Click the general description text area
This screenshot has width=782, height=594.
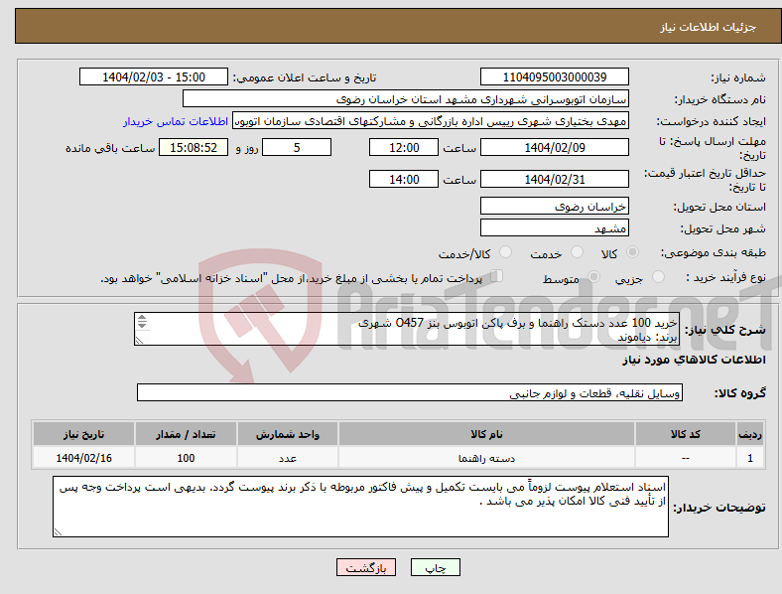tap(407, 329)
